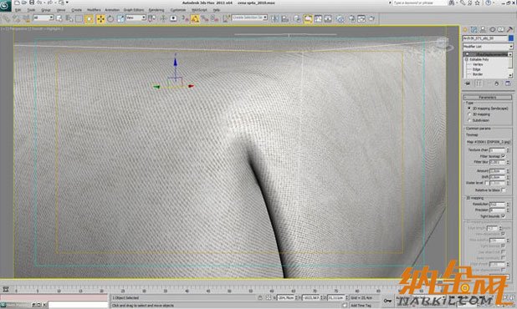Open the Curve Editor icon
The image size is (517, 309).
coord(318,18)
